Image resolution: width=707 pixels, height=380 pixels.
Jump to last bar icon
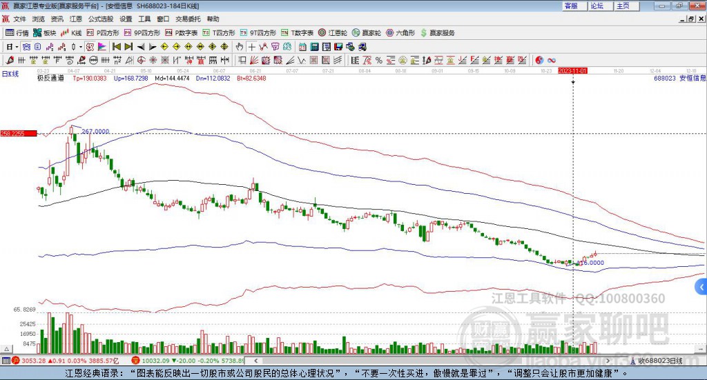(x=128, y=47)
